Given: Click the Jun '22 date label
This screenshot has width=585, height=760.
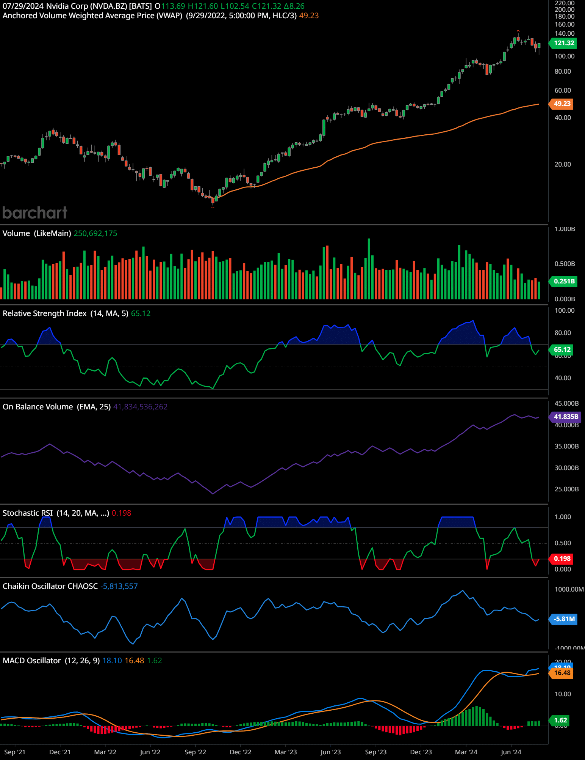Looking at the screenshot, I should click(150, 752).
